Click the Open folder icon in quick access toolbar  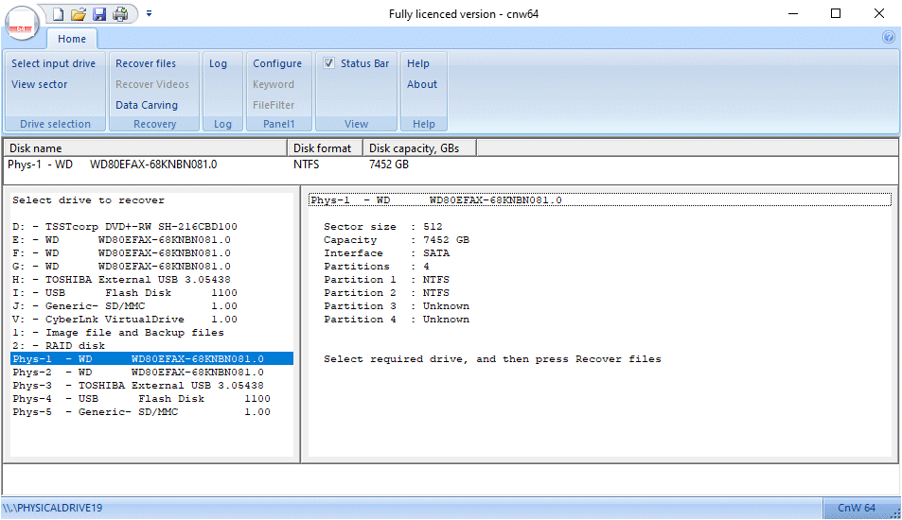pyautogui.click(x=79, y=14)
